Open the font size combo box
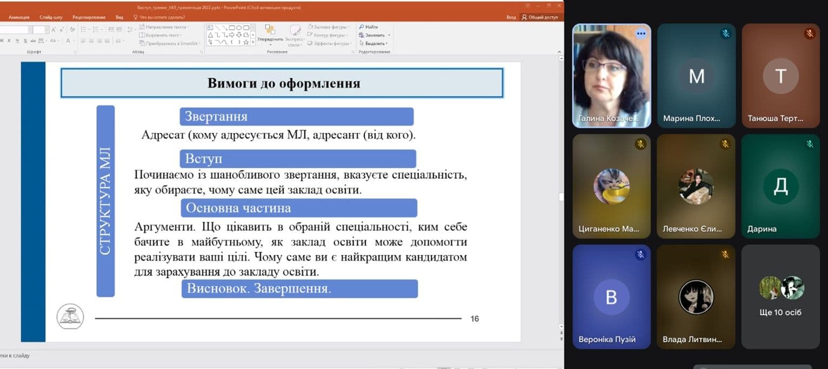Viewport: 828px width, 369px height. pyautogui.click(x=41, y=30)
